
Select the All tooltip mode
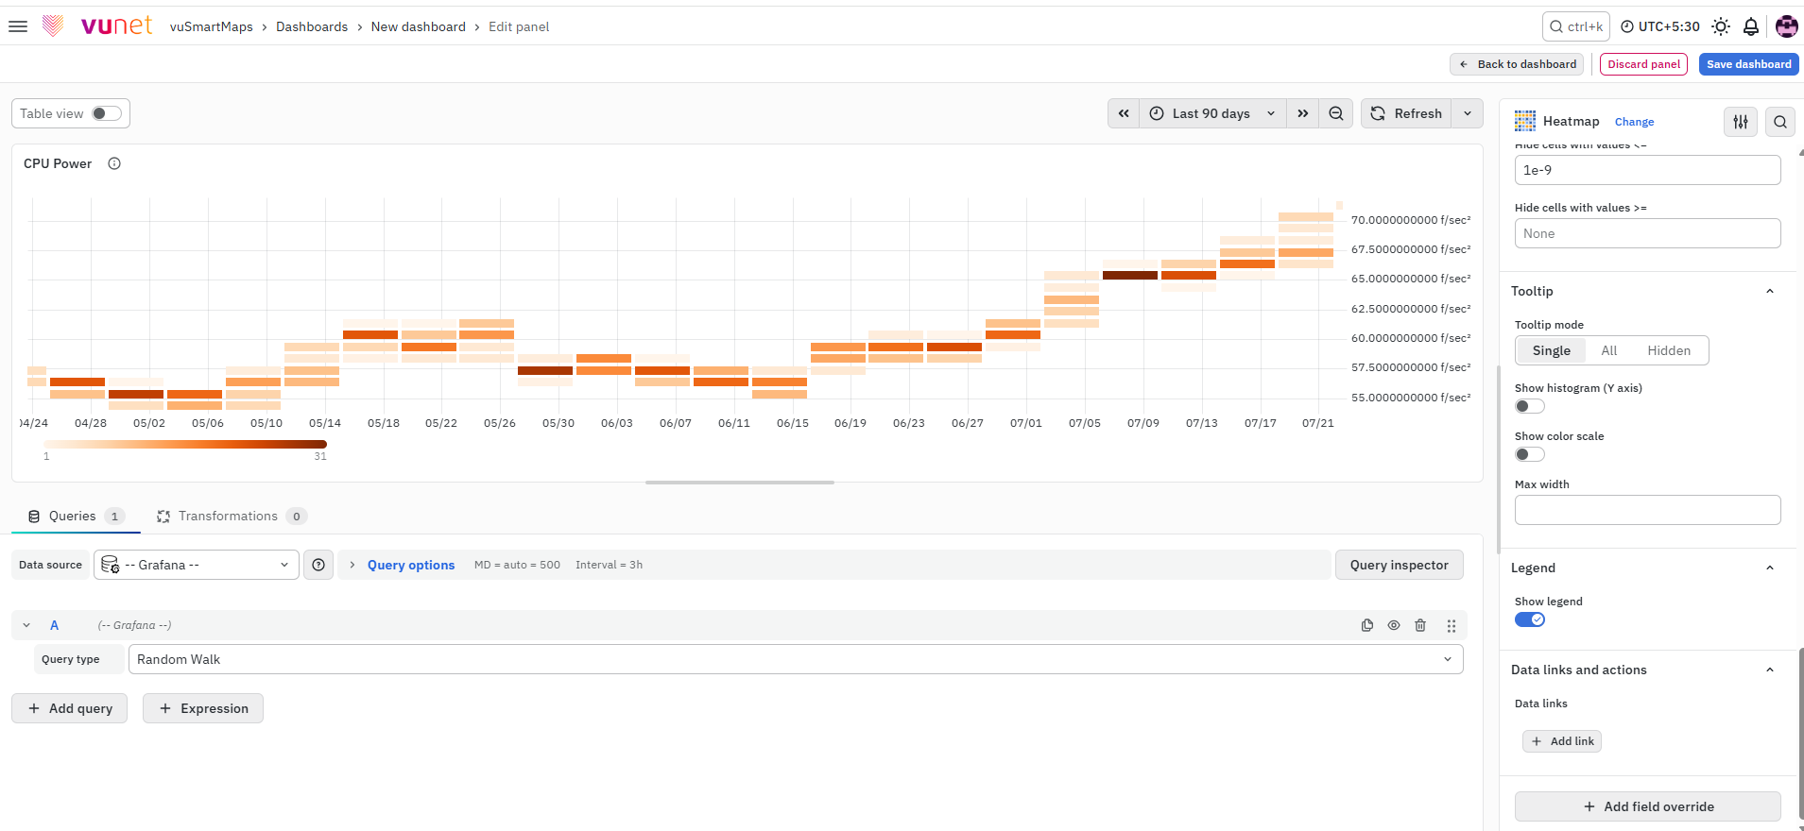(x=1609, y=350)
